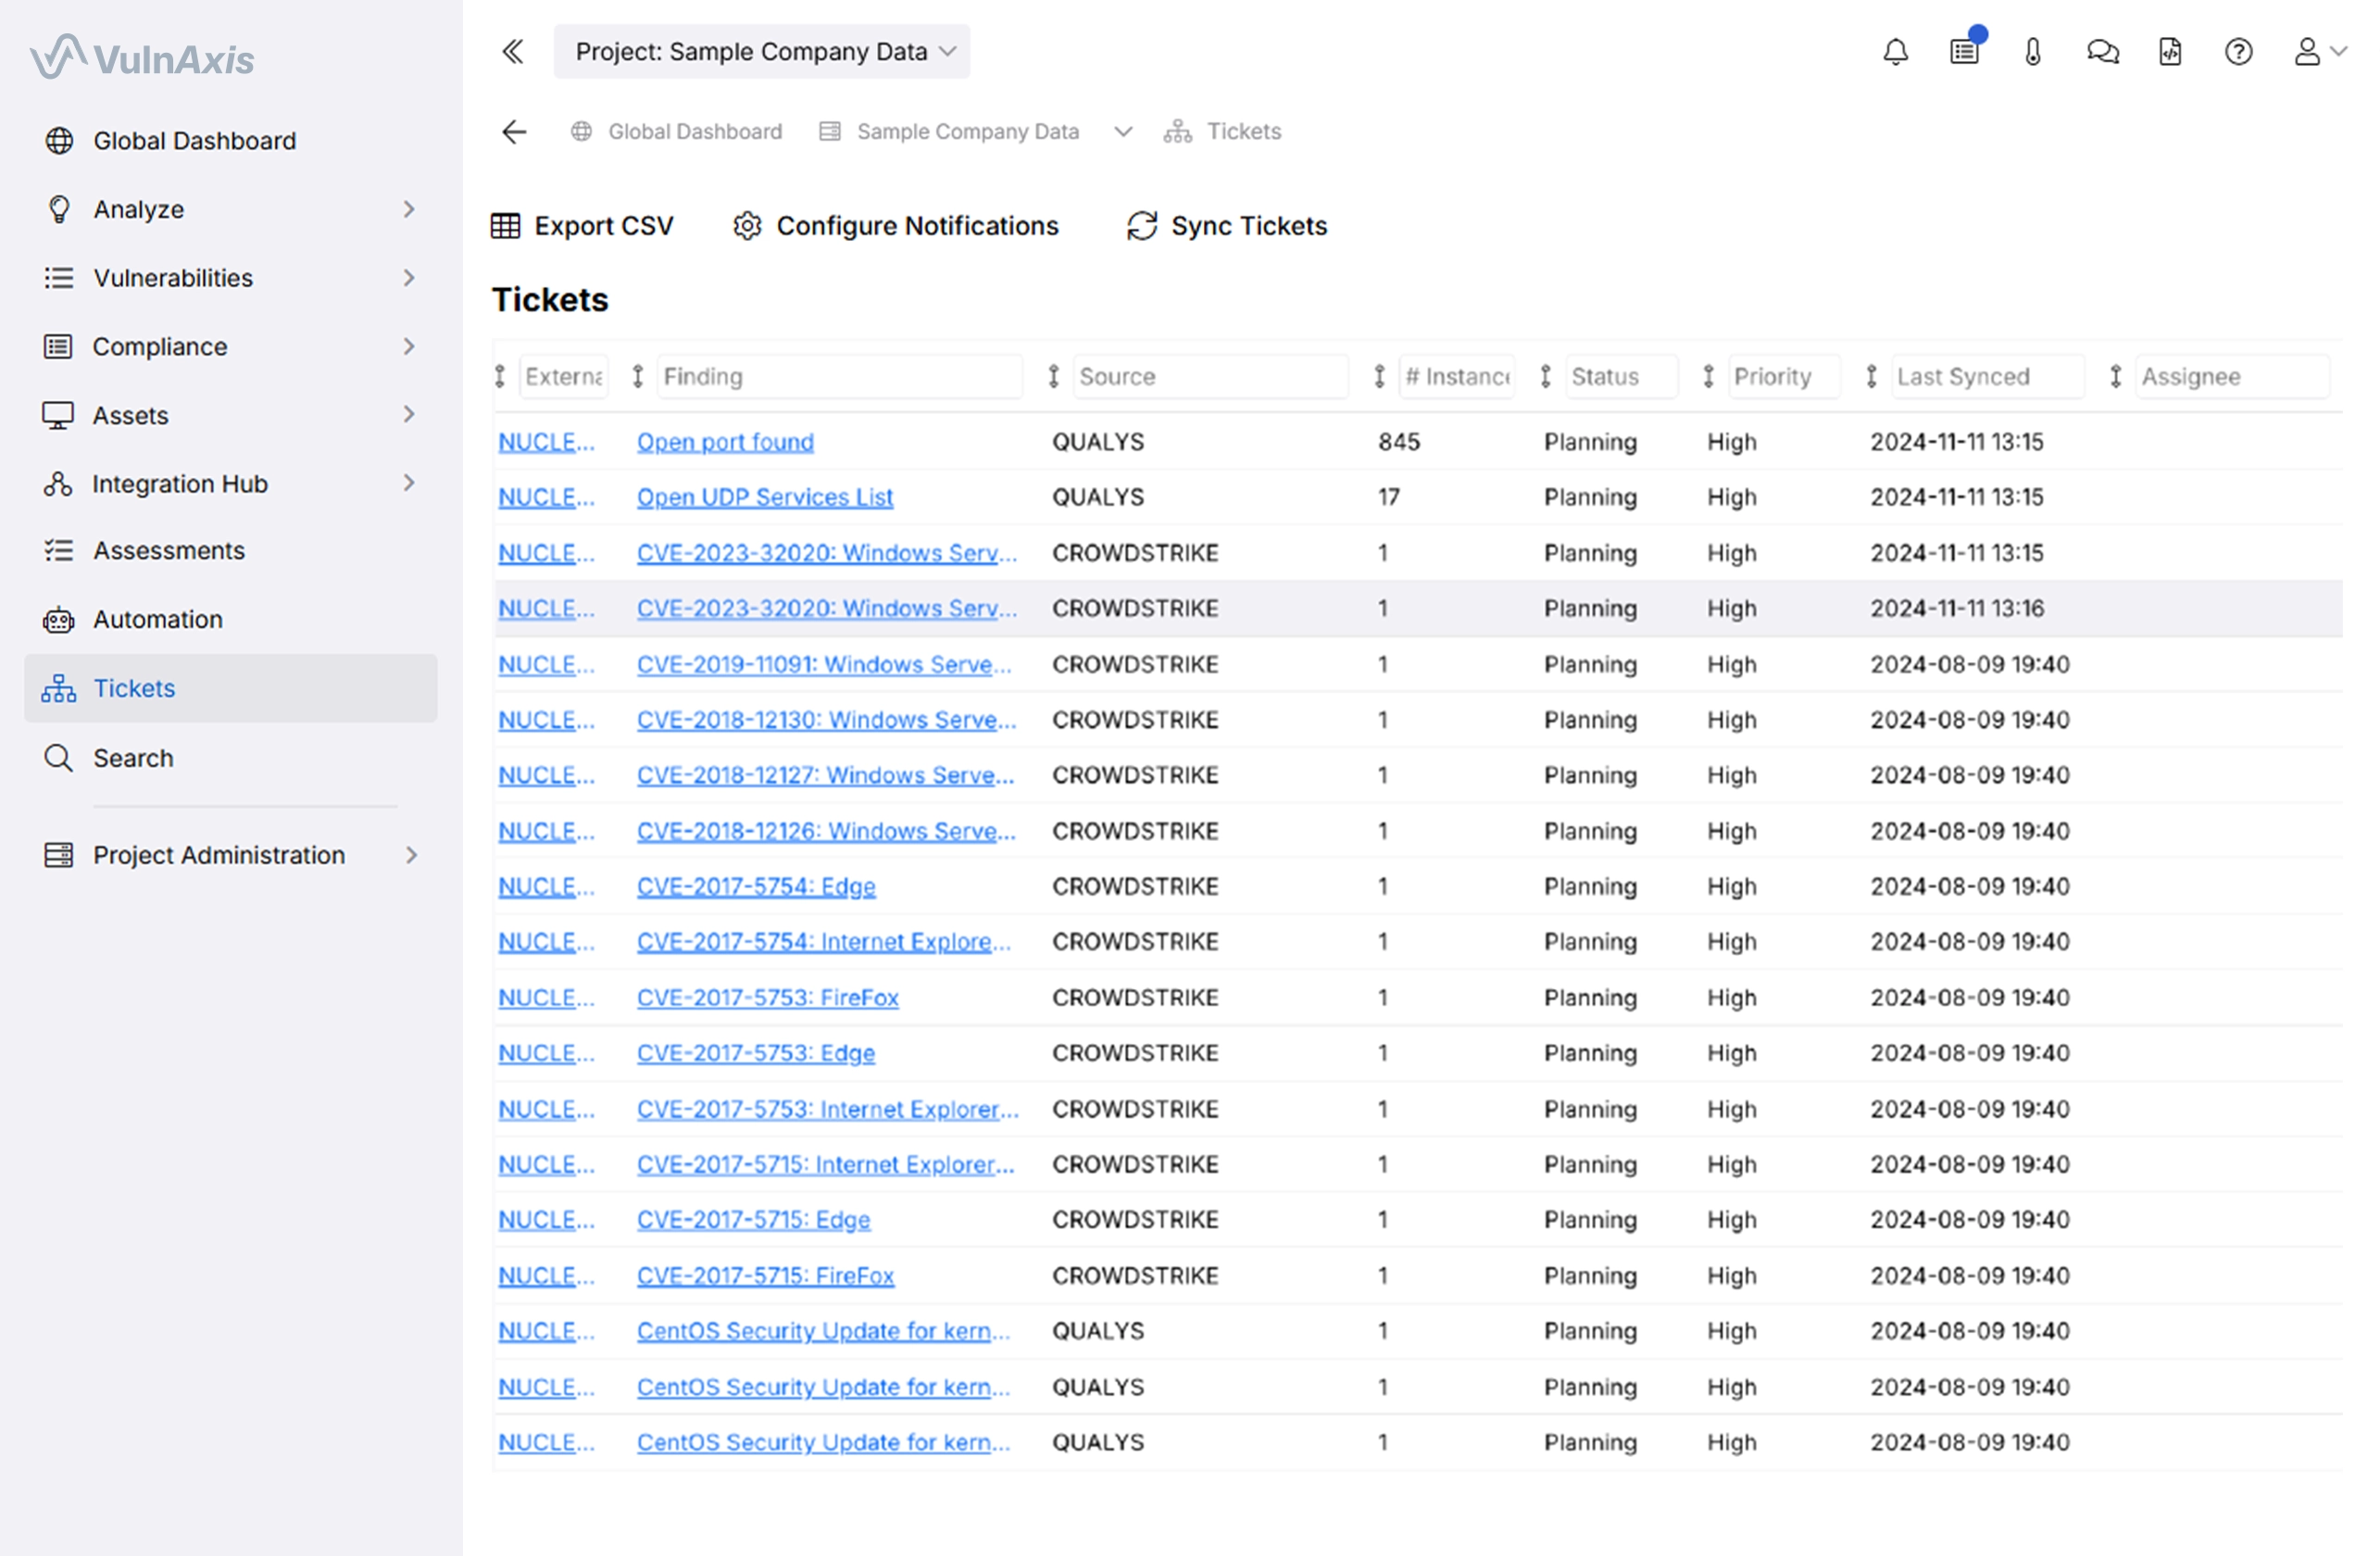The height and width of the screenshot is (1556, 2380).
Task: Open the help question mark icon
Action: (2238, 51)
